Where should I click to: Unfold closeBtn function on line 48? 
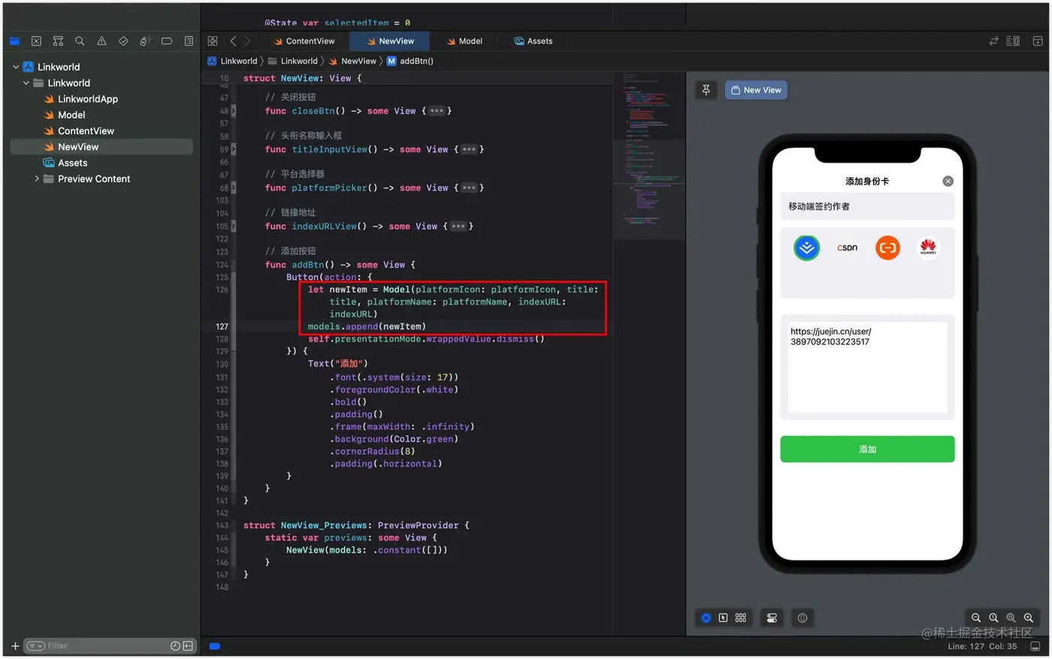click(234, 111)
